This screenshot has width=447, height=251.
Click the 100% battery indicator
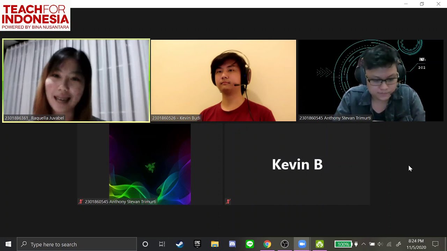343,244
